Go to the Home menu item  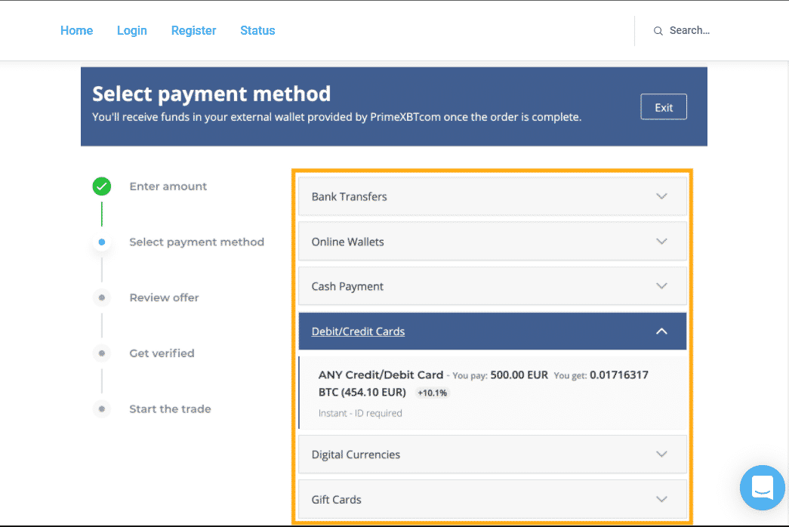(x=76, y=31)
